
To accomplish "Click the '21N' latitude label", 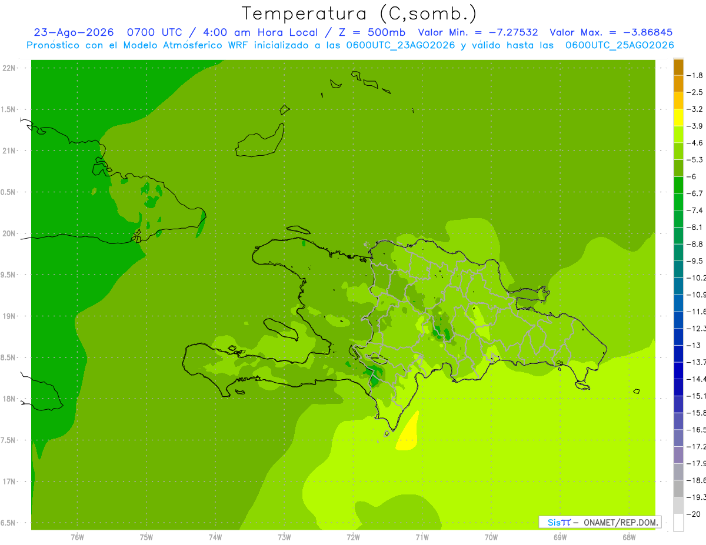I will pos(9,151).
